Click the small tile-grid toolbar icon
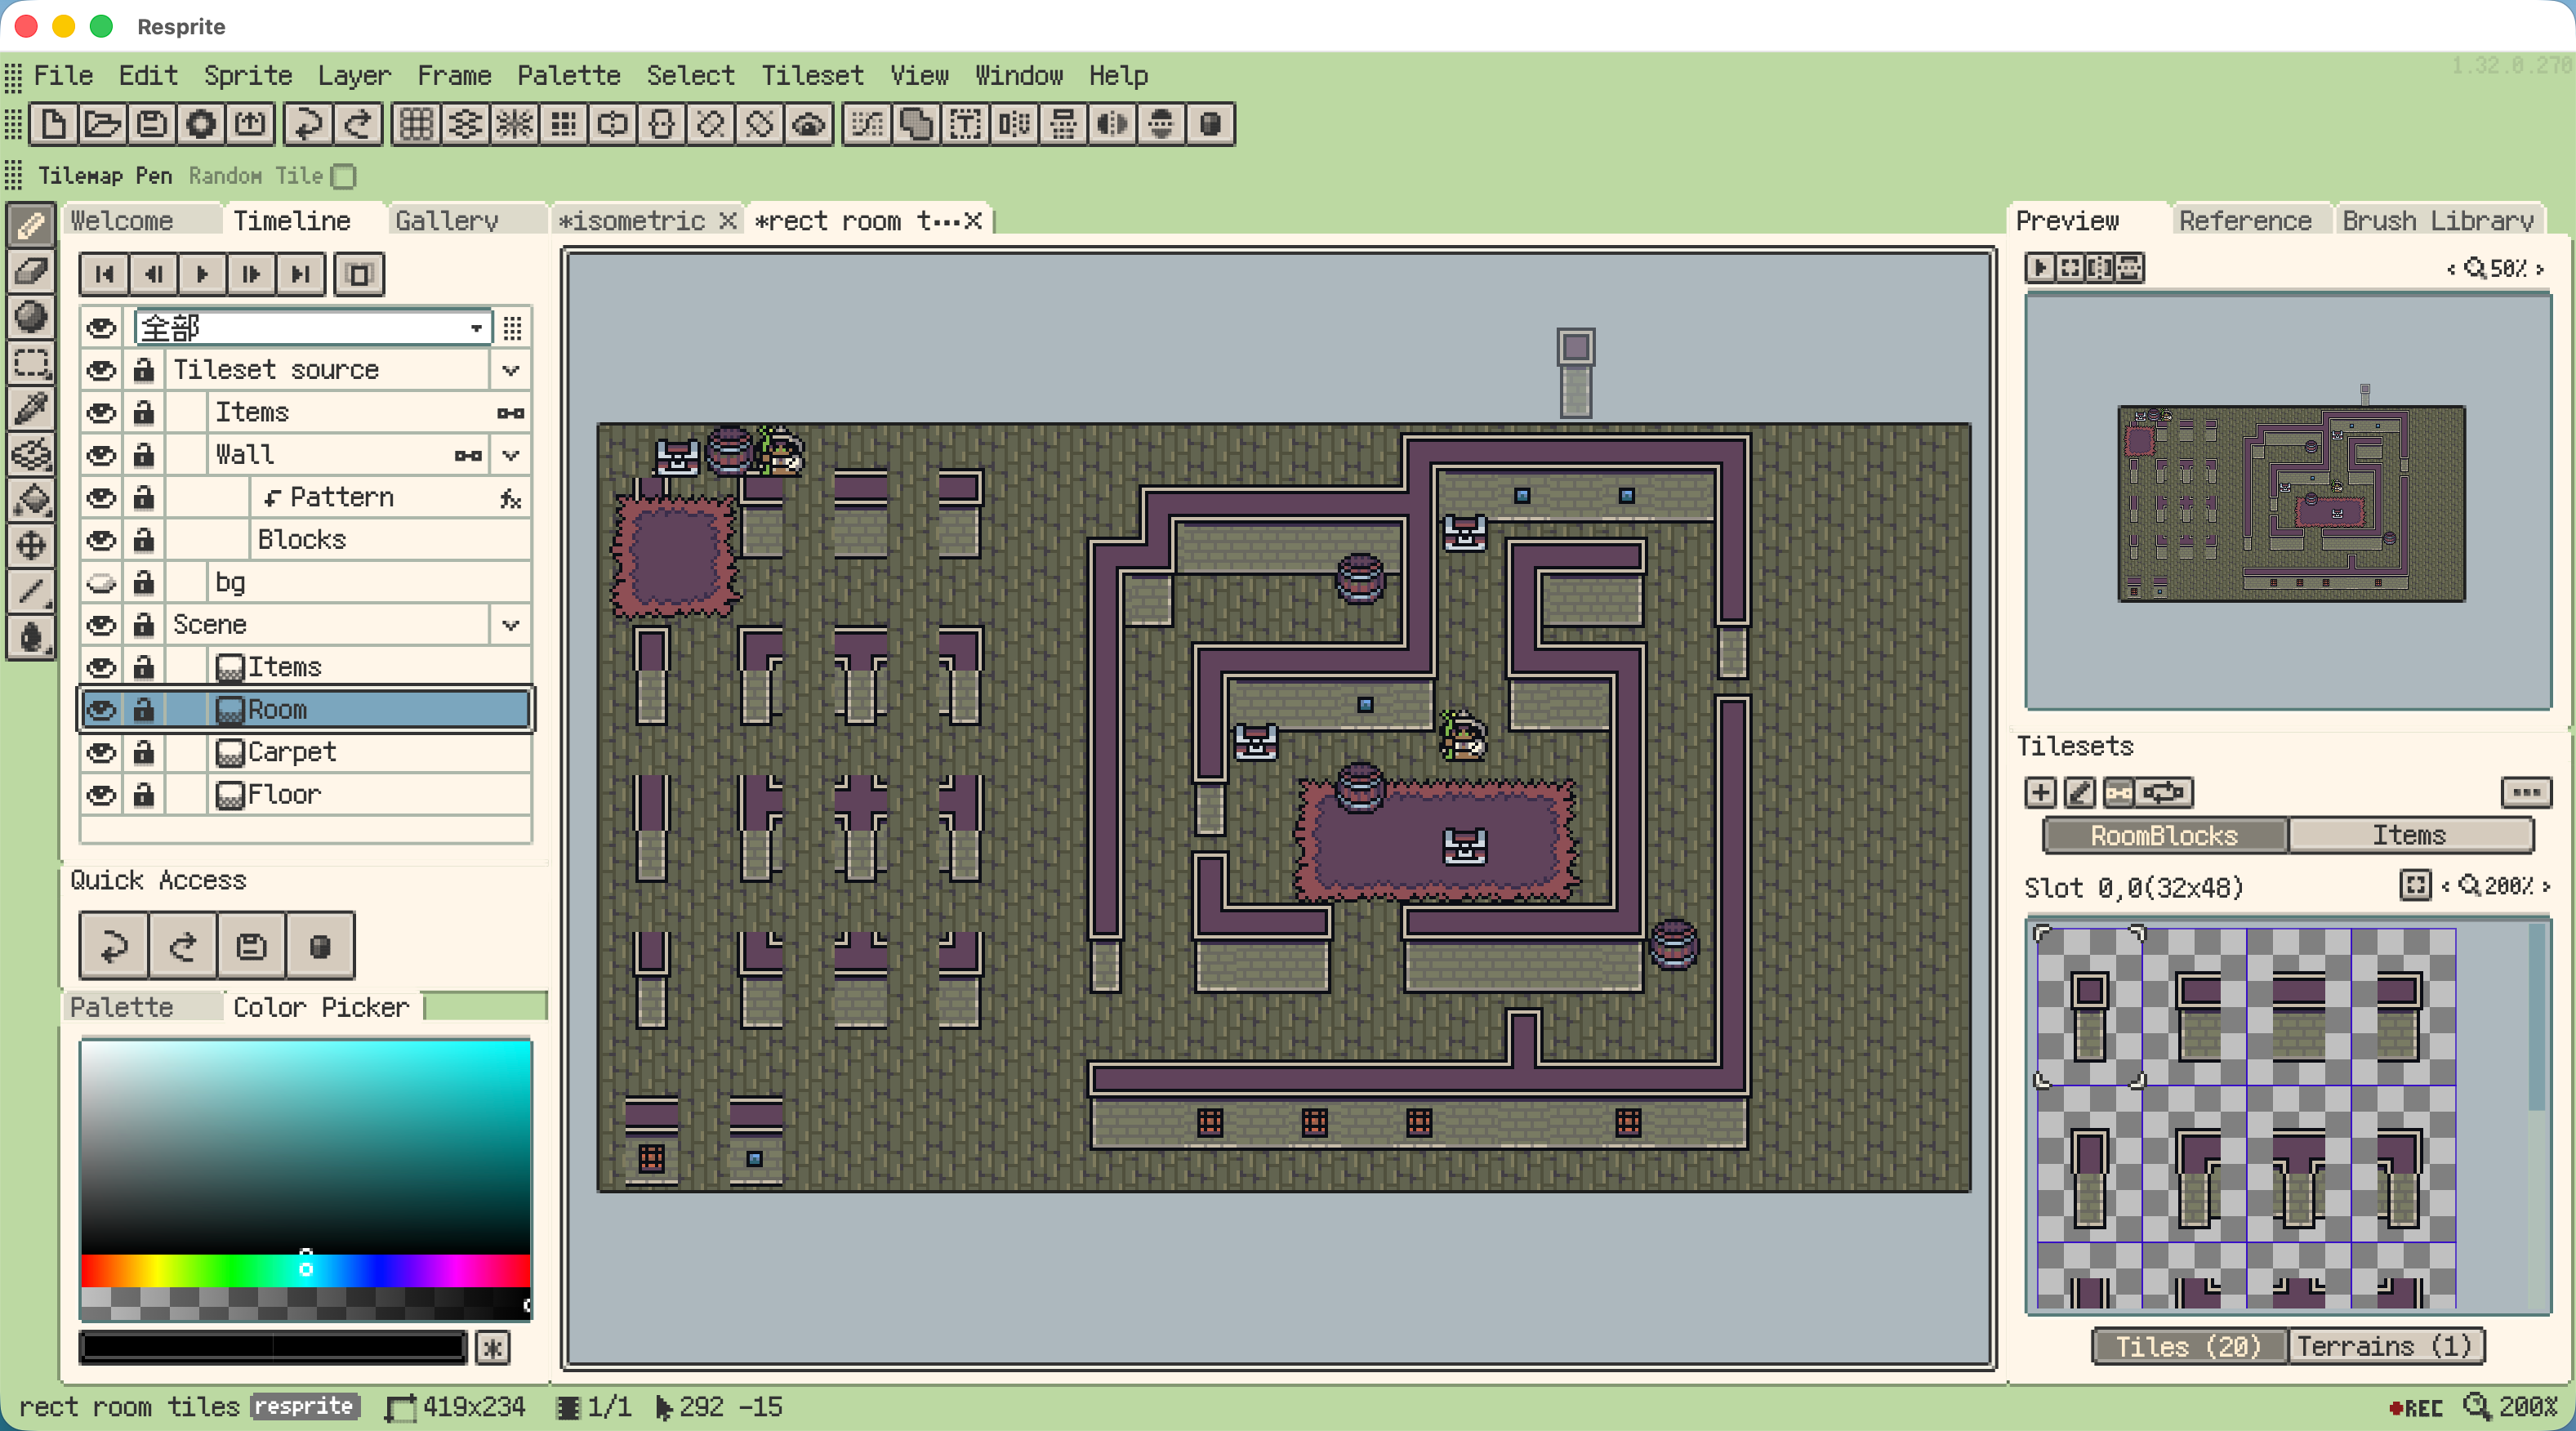This screenshot has width=2576, height=1431. (x=563, y=125)
